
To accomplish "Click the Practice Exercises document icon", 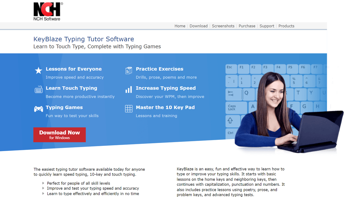I will (129, 70).
